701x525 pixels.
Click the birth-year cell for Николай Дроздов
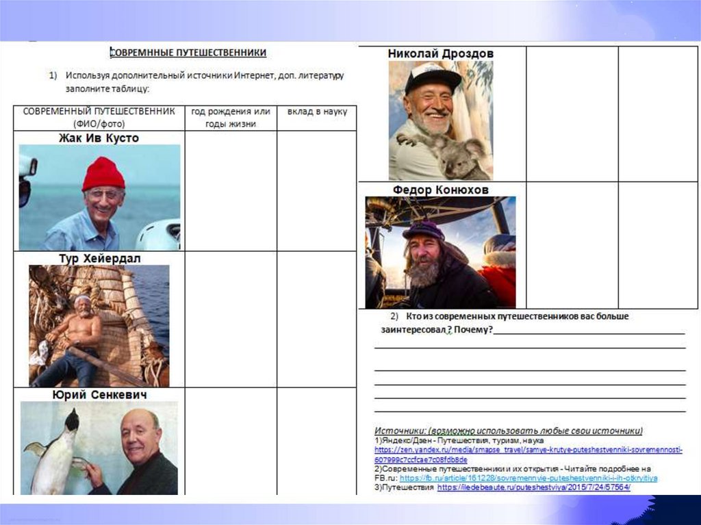(x=572, y=114)
